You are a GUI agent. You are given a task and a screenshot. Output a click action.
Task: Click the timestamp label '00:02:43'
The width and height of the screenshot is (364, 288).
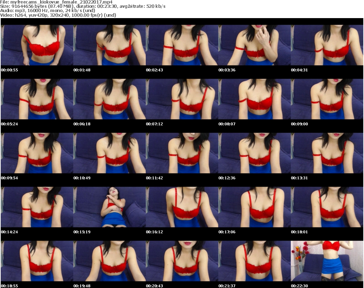coord(154,70)
